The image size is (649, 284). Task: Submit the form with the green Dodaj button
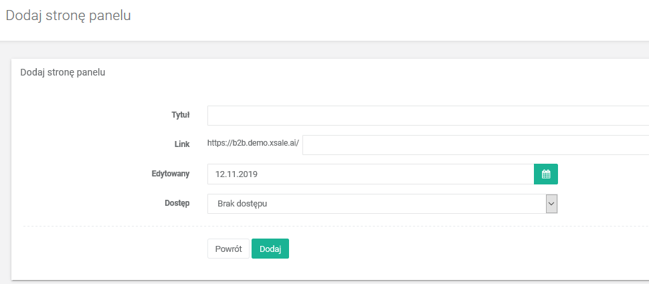coord(270,249)
